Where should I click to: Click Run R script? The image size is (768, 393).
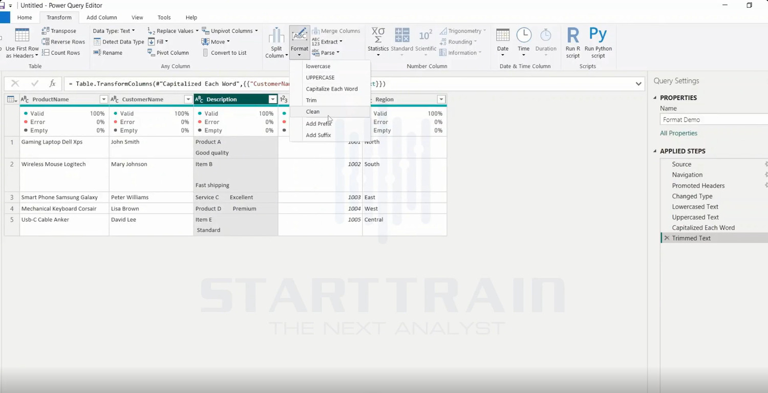tap(573, 43)
